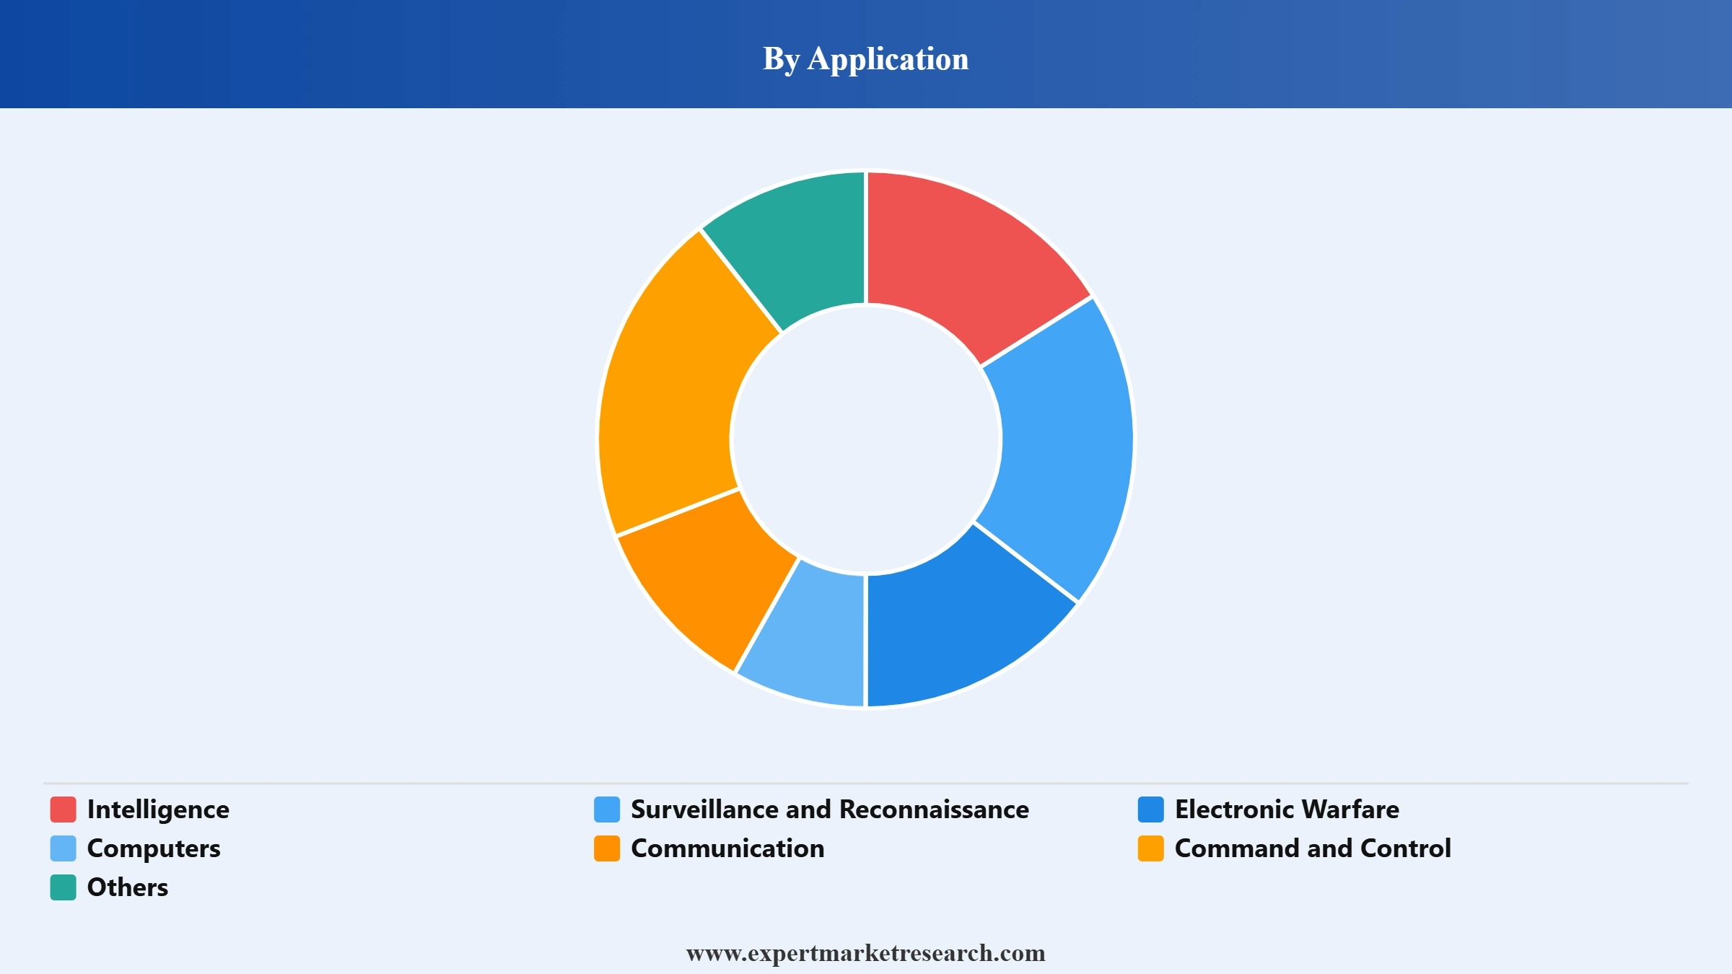Select the light blue Computers donut segment
1732x974 pixels.
(815, 635)
